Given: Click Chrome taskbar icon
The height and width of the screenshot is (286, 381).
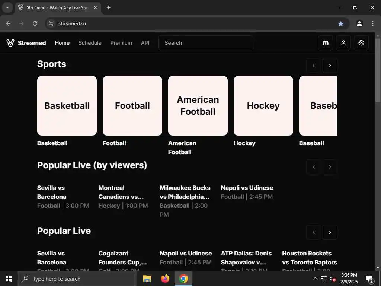Looking at the screenshot, I should click(x=183, y=279).
